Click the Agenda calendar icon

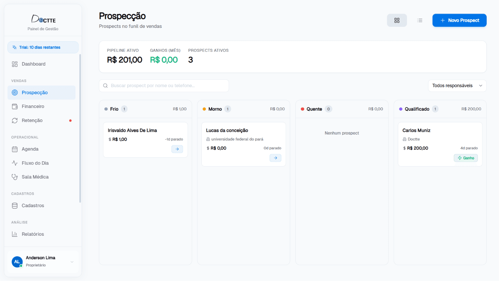pyautogui.click(x=15, y=149)
